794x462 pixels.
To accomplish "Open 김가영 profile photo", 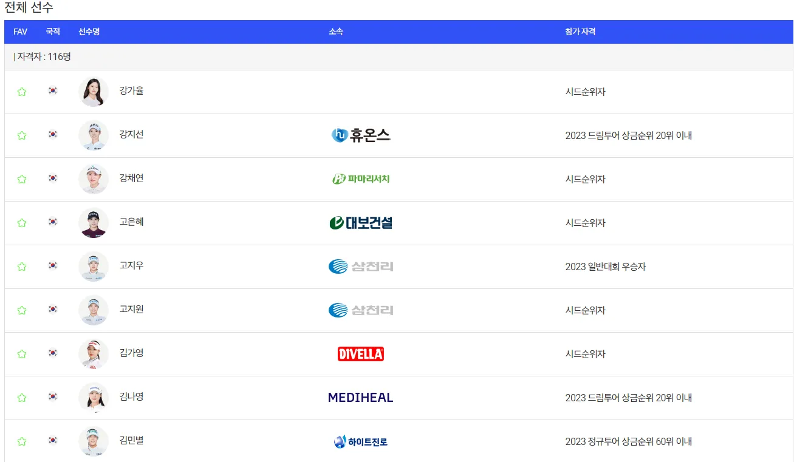I will [94, 354].
